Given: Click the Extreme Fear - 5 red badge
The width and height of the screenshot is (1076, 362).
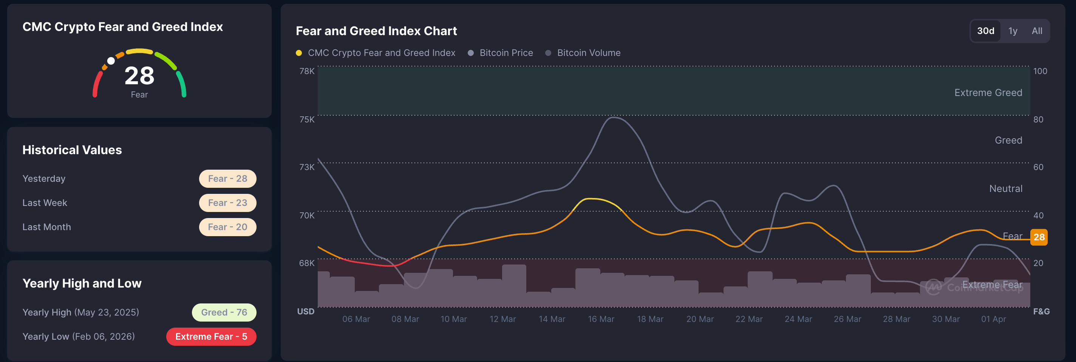Looking at the screenshot, I should point(211,337).
